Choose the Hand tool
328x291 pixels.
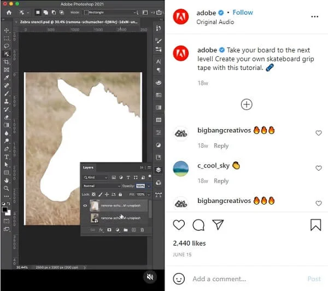tap(7, 180)
